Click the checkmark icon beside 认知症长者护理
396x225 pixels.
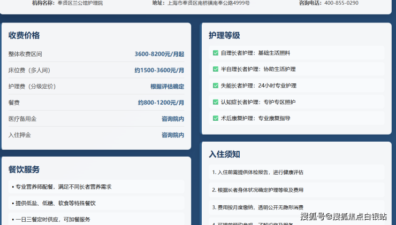click(216, 102)
